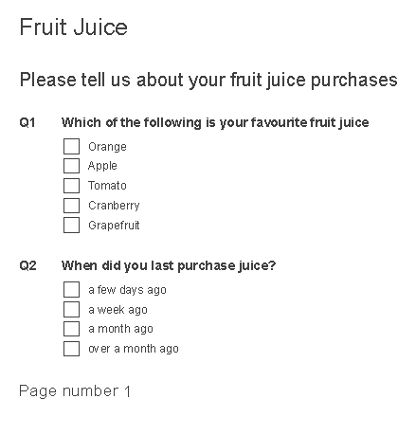Screen dimensions: 416x435
Task: Select the Tomato checkbox
Action: click(71, 186)
